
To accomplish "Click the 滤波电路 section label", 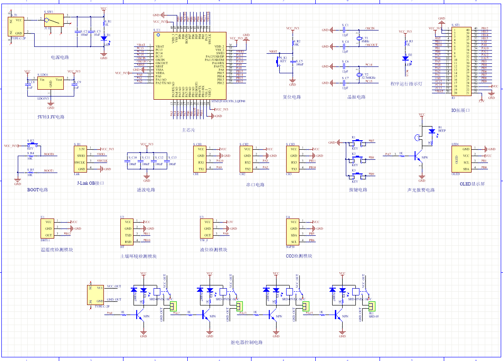I will [x=146, y=190].
